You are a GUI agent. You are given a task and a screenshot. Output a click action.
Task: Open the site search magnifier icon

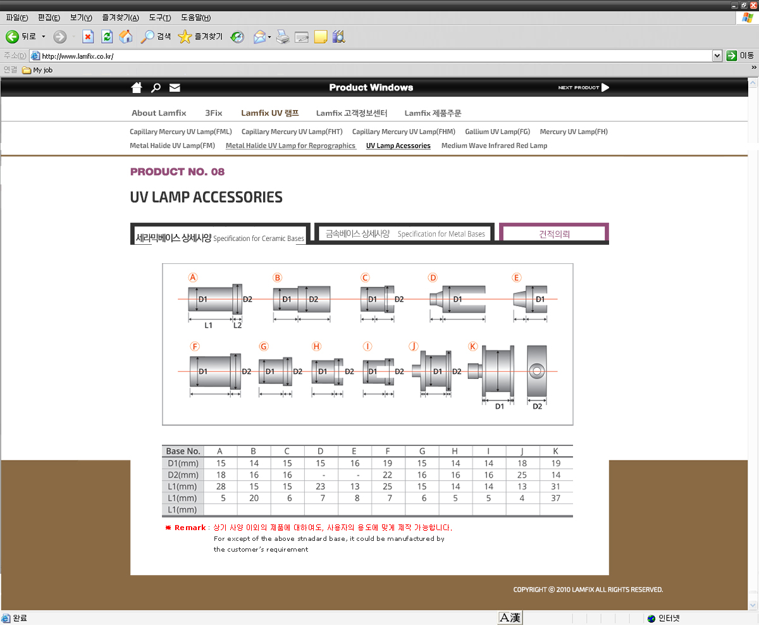pyautogui.click(x=156, y=88)
